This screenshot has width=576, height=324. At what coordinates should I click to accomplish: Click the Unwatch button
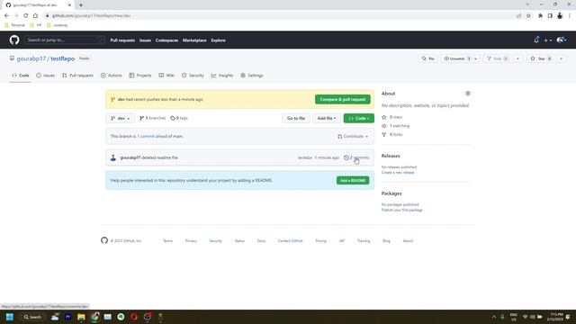click(x=456, y=58)
